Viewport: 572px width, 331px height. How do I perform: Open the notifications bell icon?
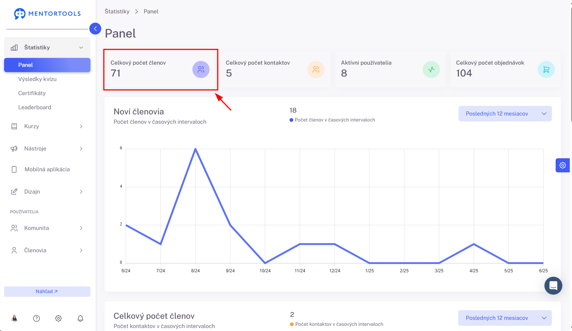coord(80,318)
